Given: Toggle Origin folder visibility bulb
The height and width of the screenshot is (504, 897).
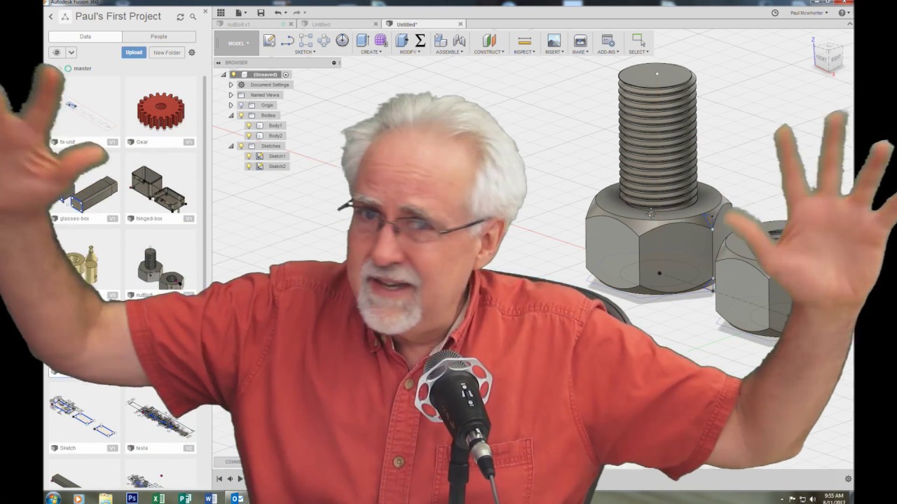Looking at the screenshot, I should tap(241, 105).
